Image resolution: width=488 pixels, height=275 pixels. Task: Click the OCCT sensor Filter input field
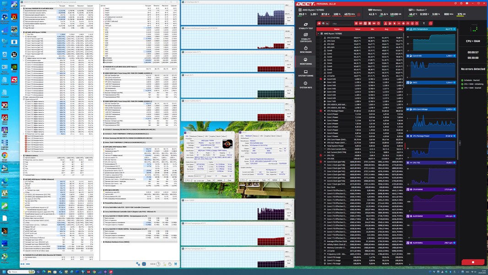[x=342, y=24]
